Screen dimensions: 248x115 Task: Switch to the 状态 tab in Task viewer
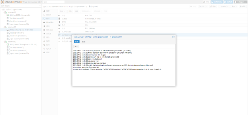point(84,42)
